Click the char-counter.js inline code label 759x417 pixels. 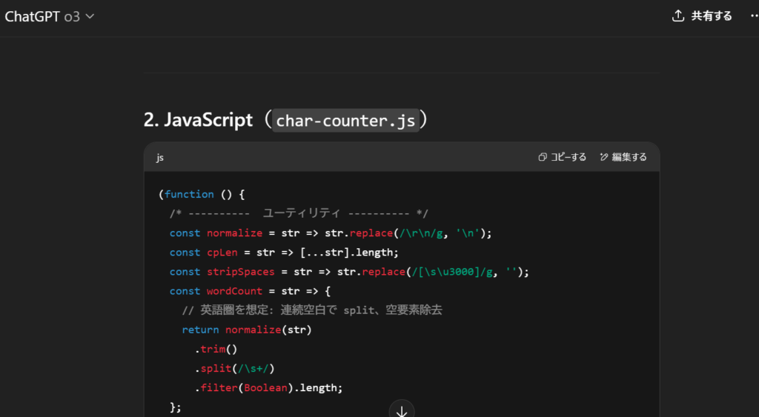coord(345,121)
